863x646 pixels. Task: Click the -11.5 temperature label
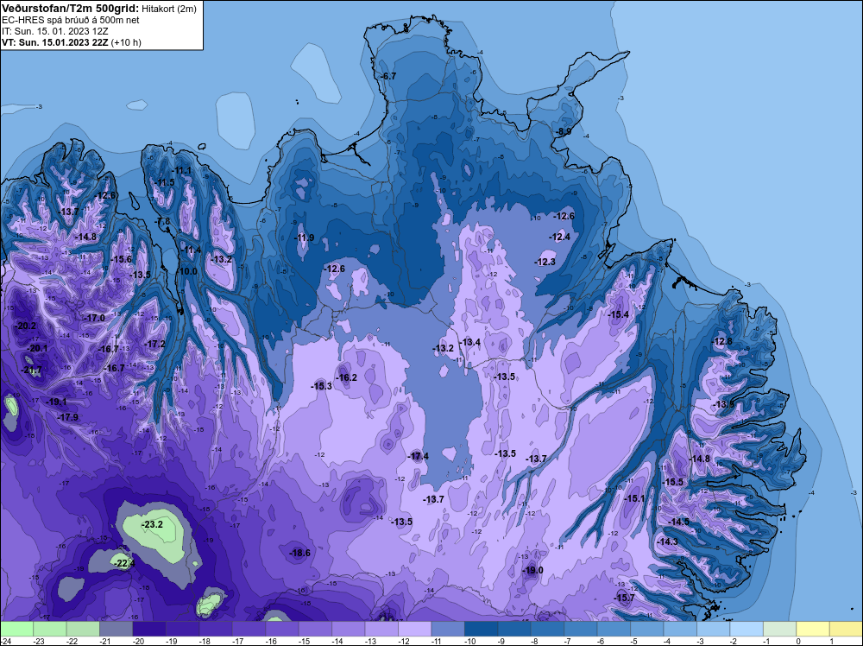click(163, 182)
